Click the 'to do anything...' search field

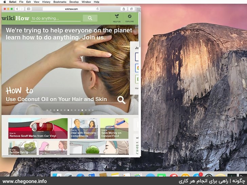(x=56, y=18)
